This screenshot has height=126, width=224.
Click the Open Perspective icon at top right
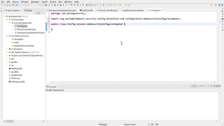[x=216, y=5]
